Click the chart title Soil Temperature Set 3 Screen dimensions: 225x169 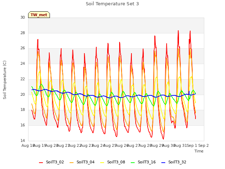(x=112, y=4)
